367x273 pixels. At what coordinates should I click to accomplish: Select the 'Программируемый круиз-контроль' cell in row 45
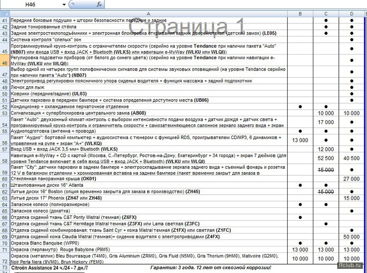click(149, 49)
